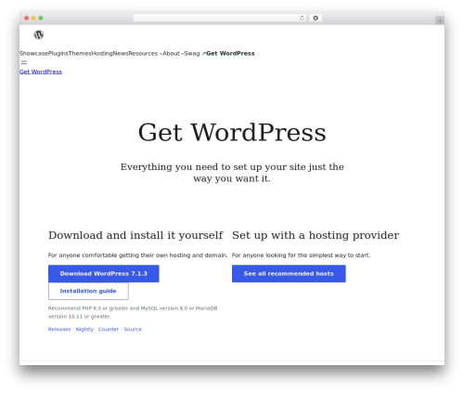Open the Releases link
The width and height of the screenshot is (464, 393).
pos(59,329)
